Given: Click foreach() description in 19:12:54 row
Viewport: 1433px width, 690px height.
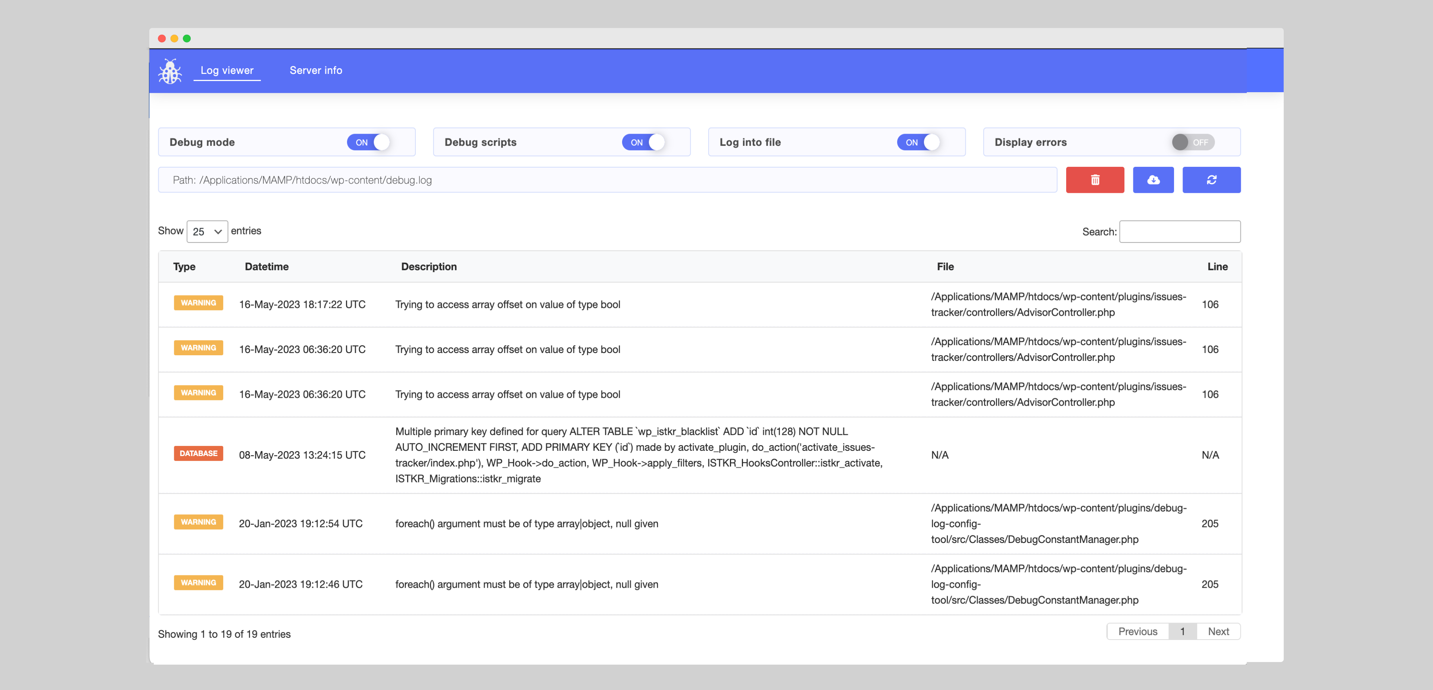Looking at the screenshot, I should (526, 524).
